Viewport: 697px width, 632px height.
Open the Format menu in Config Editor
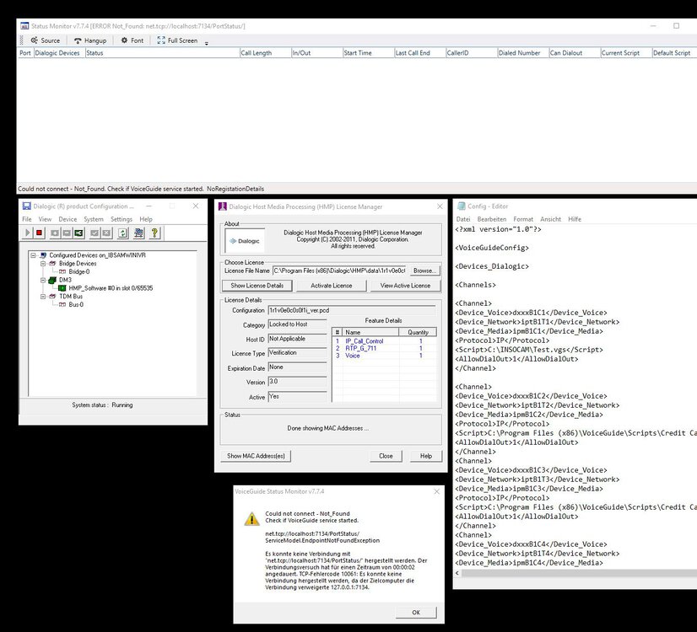(x=523, y=219)
